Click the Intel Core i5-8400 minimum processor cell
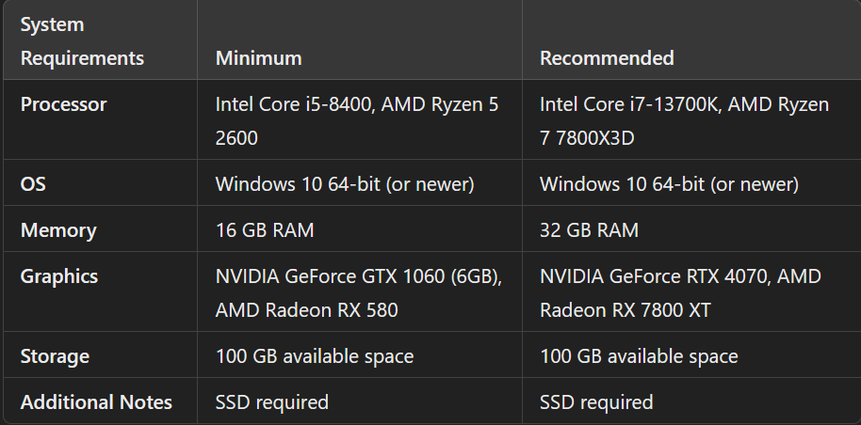 [x=357, y=120]
